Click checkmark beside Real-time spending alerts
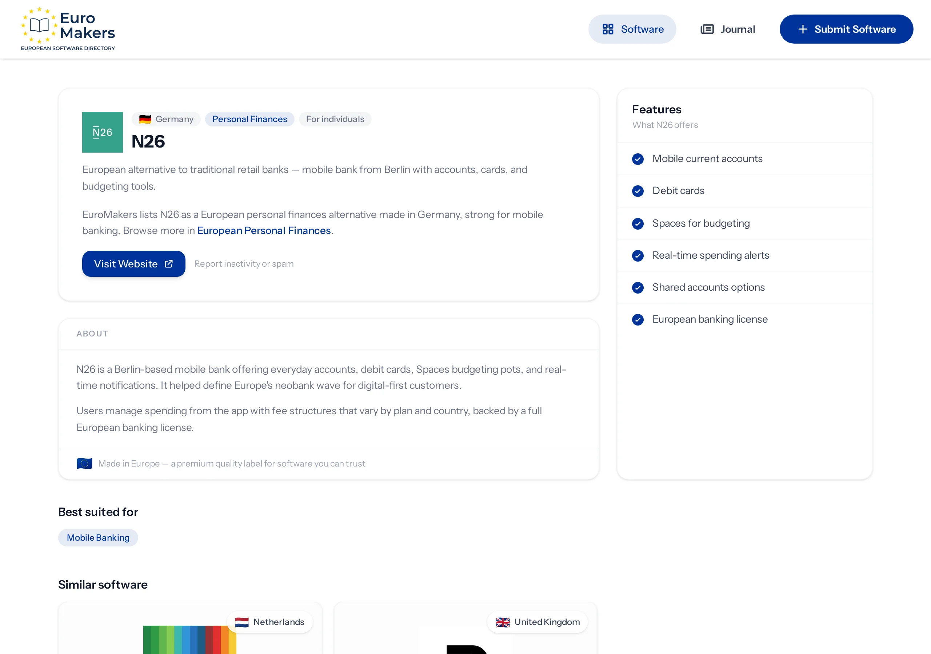This screenshot has height=654, width=931. [x=638, y=256]
